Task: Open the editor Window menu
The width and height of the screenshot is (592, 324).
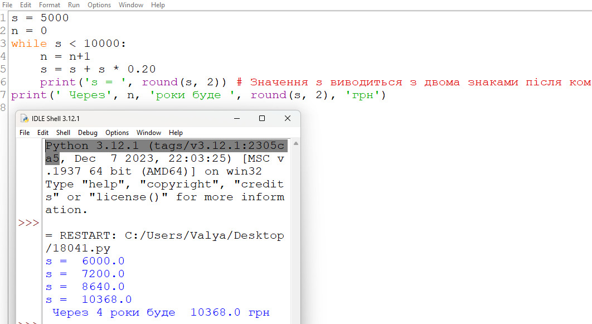Action: point(131,5)
